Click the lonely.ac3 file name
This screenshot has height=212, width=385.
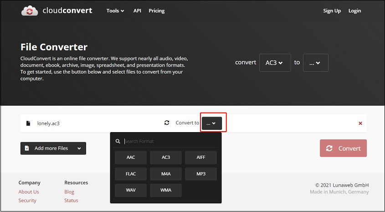(x=48, y=123)
